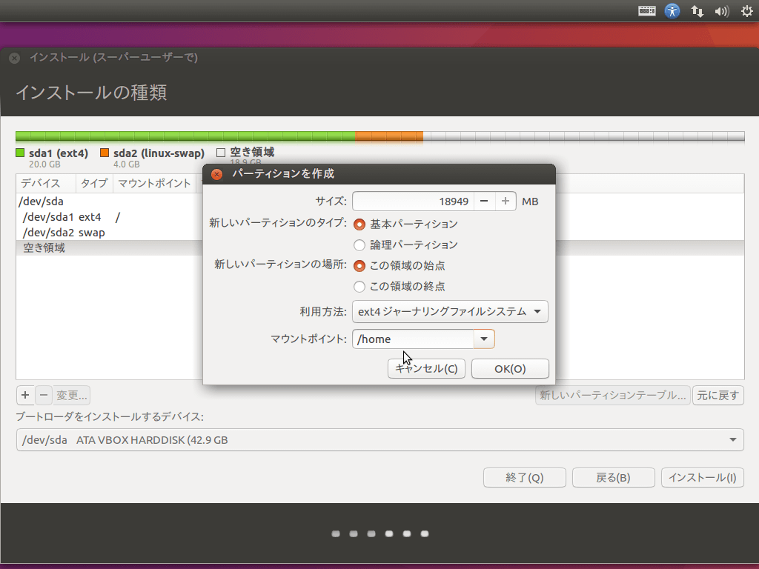Open the network arrows indicator

(697, 10)
